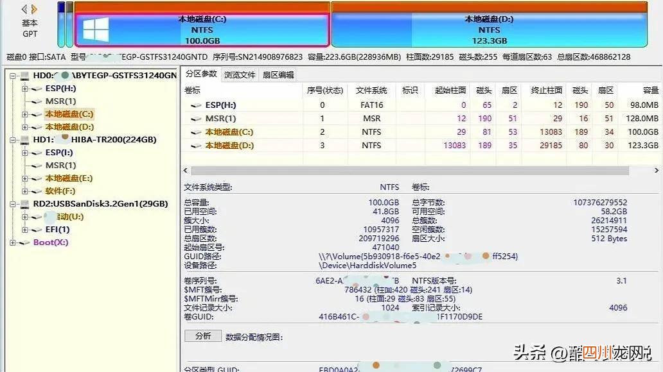This screenshot has height=372, width=663.
Task: Expand the 软件(F:) tree node
Action: point(25,191)
